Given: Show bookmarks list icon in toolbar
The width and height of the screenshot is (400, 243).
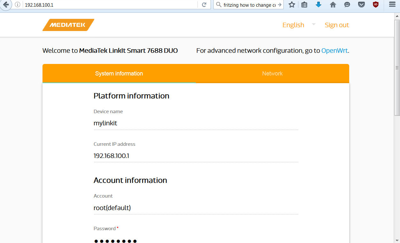Looking at the screenshot, I should point(304,5).
